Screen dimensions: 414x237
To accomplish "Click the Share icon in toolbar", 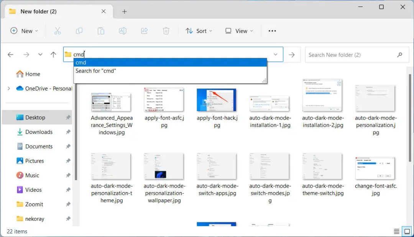I will [x=145, y=31].
